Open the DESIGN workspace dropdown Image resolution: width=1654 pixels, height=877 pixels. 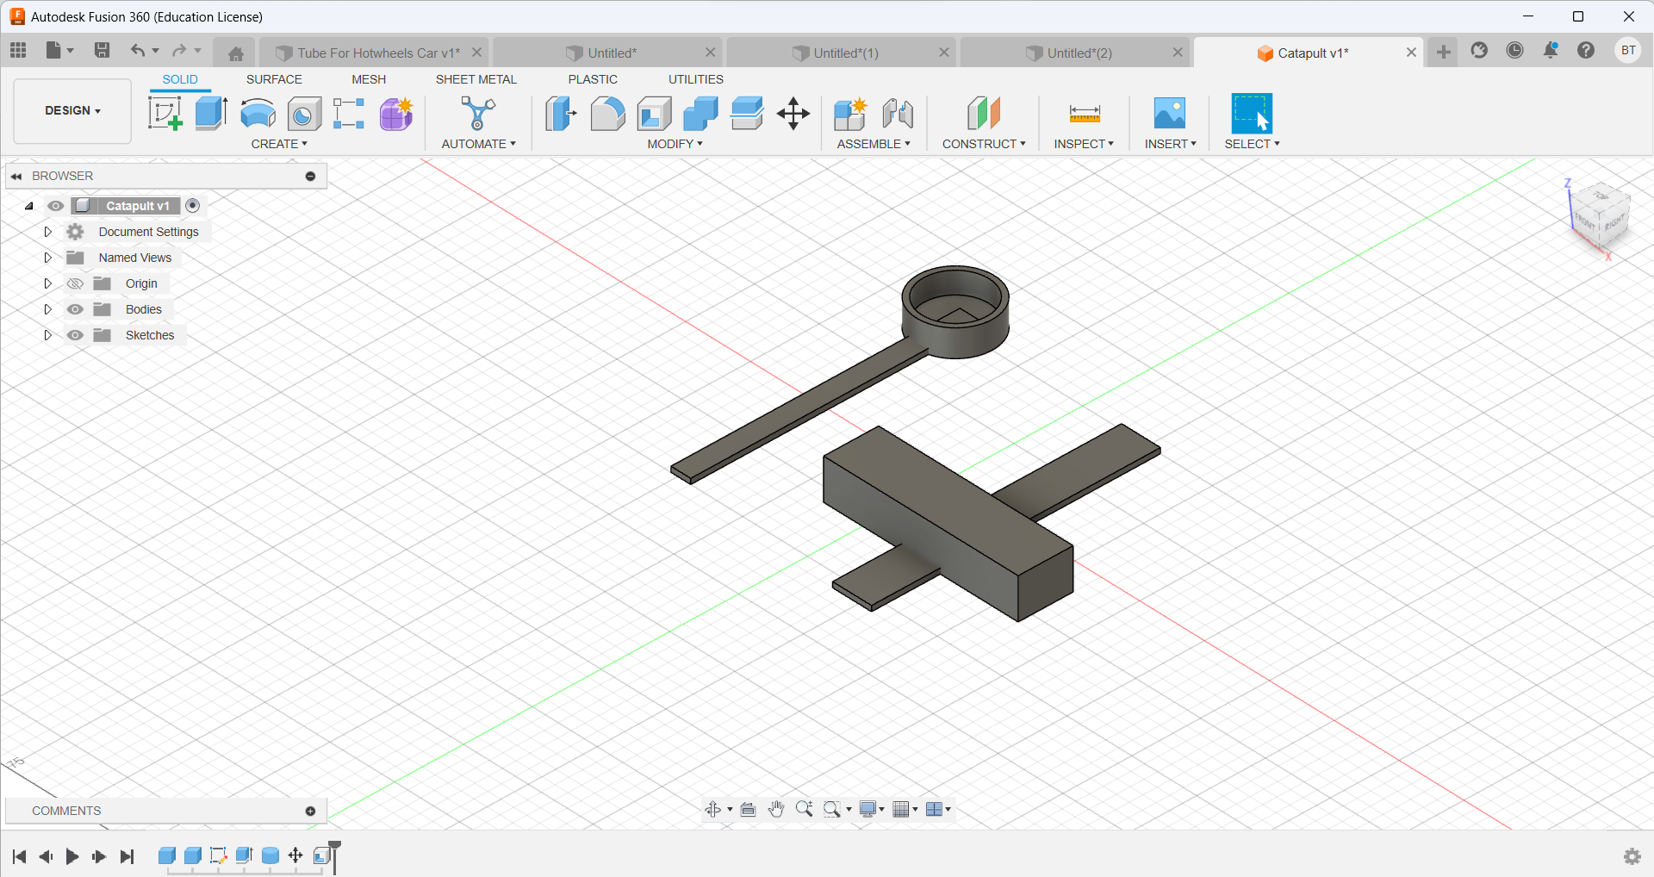[x=72, y=110]
